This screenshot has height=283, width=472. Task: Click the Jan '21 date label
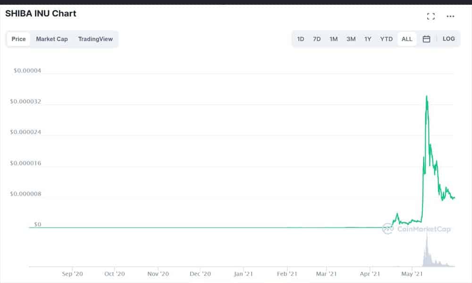(x=243, y=274)
